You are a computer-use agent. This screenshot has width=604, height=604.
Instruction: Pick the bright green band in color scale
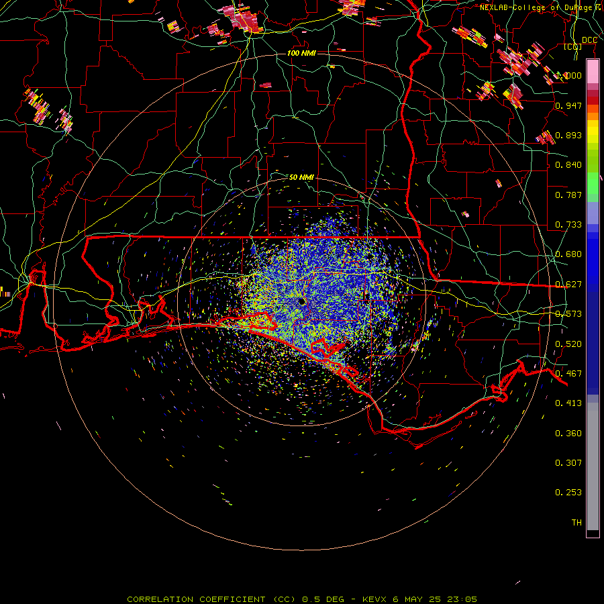(593, 183)
